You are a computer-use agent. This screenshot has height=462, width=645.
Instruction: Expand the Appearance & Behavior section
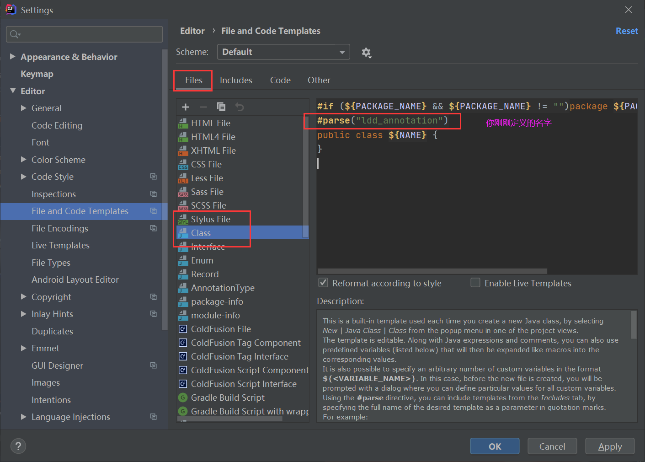click(x=12, y=56)
